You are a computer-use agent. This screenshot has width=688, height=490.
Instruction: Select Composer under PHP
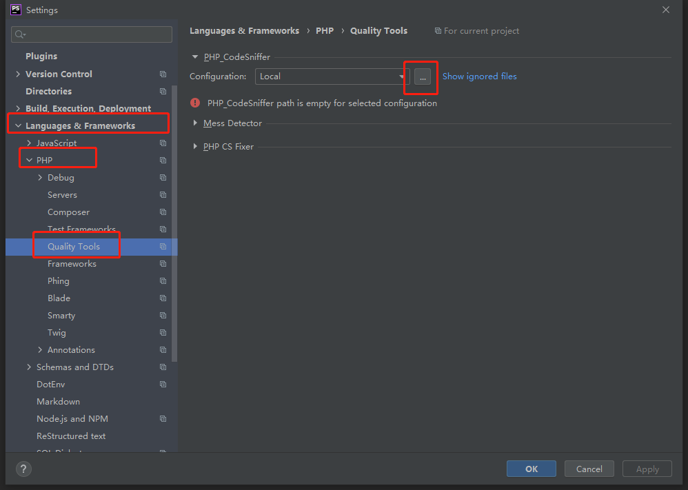[x=68, y=212]
